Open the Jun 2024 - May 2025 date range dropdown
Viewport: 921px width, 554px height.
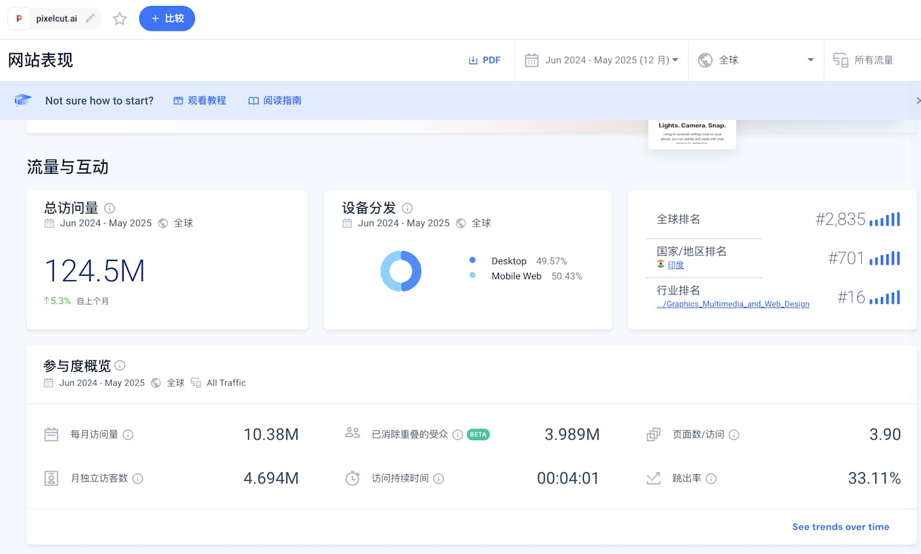coord(601,60)
